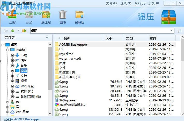
Task: Click the 视频 film strip icon in tree
Action: point(17,81)
